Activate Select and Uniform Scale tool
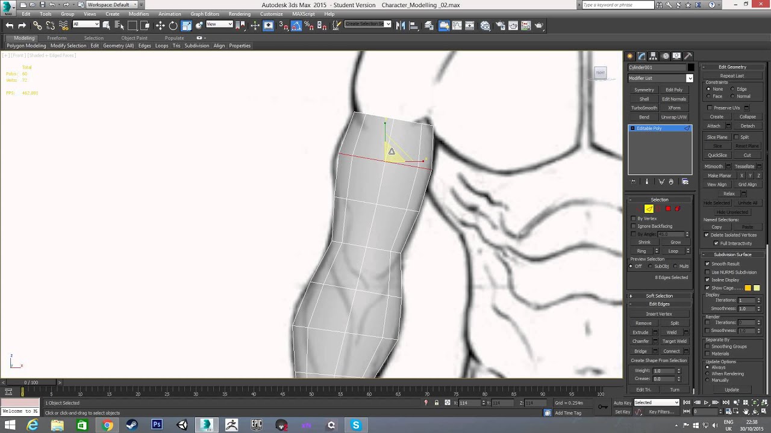Image resolution: width=771 pixels, height=433 pixels. 187,25
